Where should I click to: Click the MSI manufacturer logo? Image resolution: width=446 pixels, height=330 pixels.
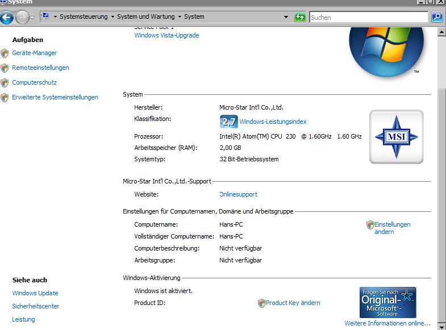click(x=396, y=137)
